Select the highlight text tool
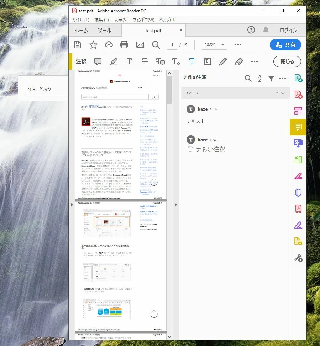The width and height of the screenshot is (320, 346). pyautogui.click(x=114, y=61)
